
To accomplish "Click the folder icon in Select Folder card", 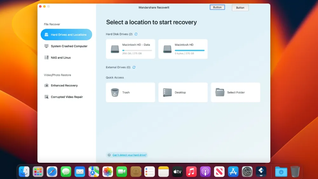I will pos(220,92).
